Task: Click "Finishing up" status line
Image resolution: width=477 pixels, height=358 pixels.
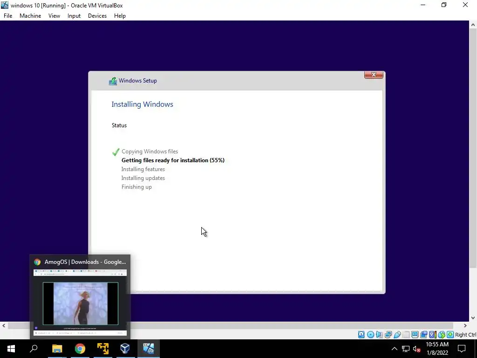Action: pos(136,187)
